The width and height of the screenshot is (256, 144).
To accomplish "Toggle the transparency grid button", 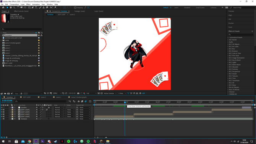I will pyautogui.click(x=102, y=93).
